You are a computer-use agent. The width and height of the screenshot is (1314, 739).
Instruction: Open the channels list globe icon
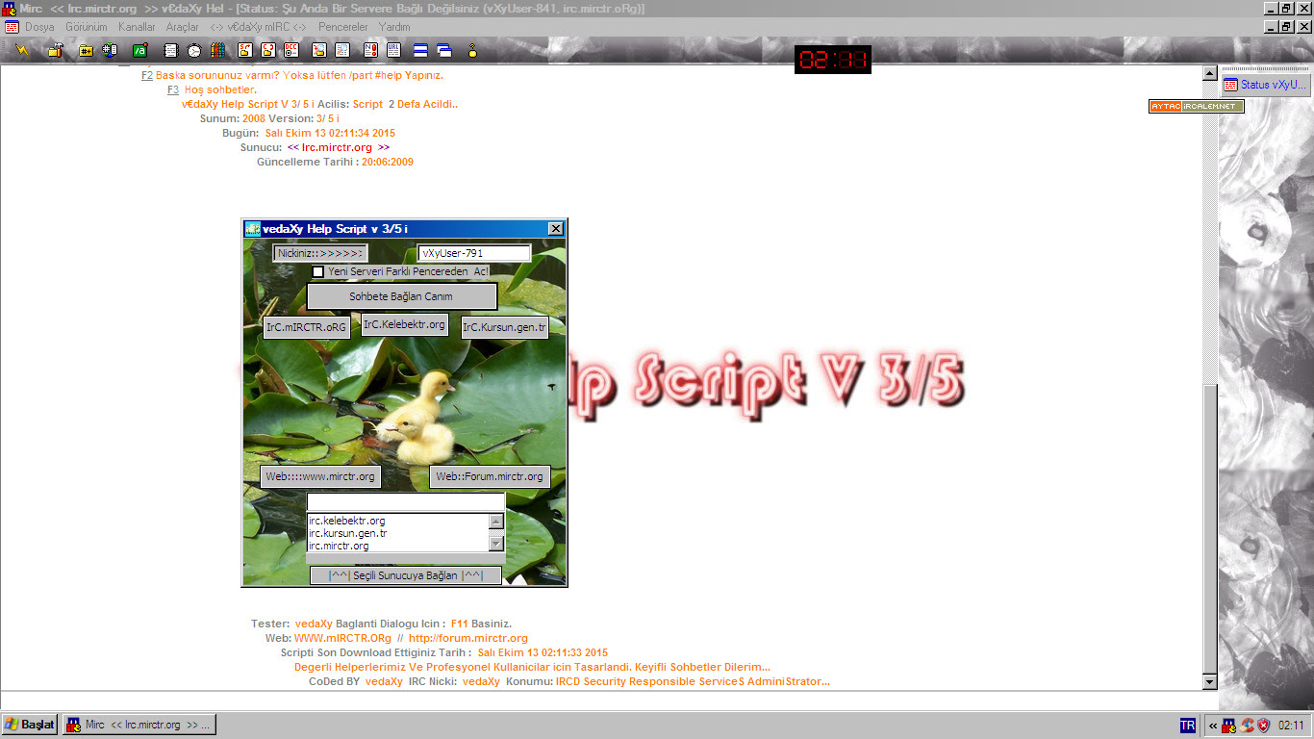coord(109,50)
